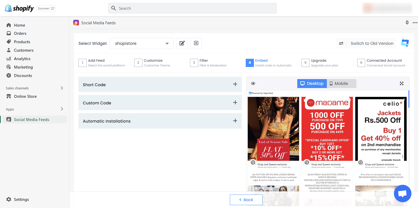Click the search input field
418x208 pixels.
tap(192, 8)
